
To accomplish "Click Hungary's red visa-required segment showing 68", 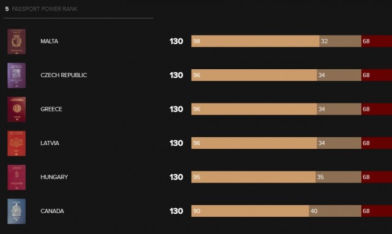I will click(377, 177).
